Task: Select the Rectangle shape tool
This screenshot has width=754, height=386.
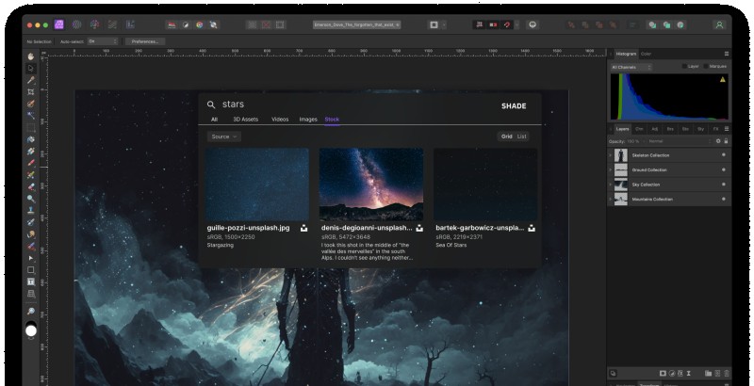Action: 31,270
